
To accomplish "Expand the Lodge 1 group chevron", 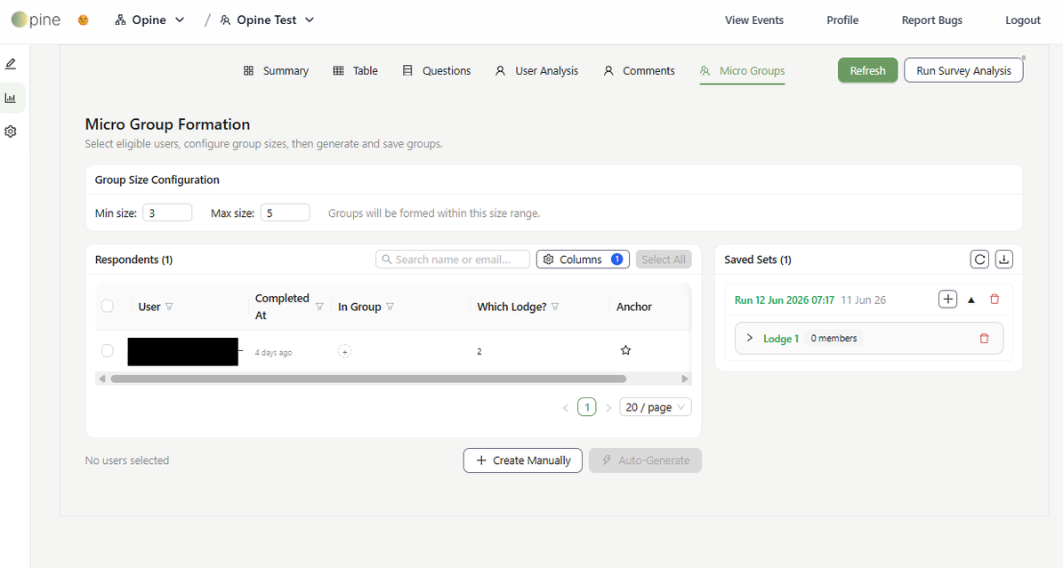I will click(x=749, y=339).
